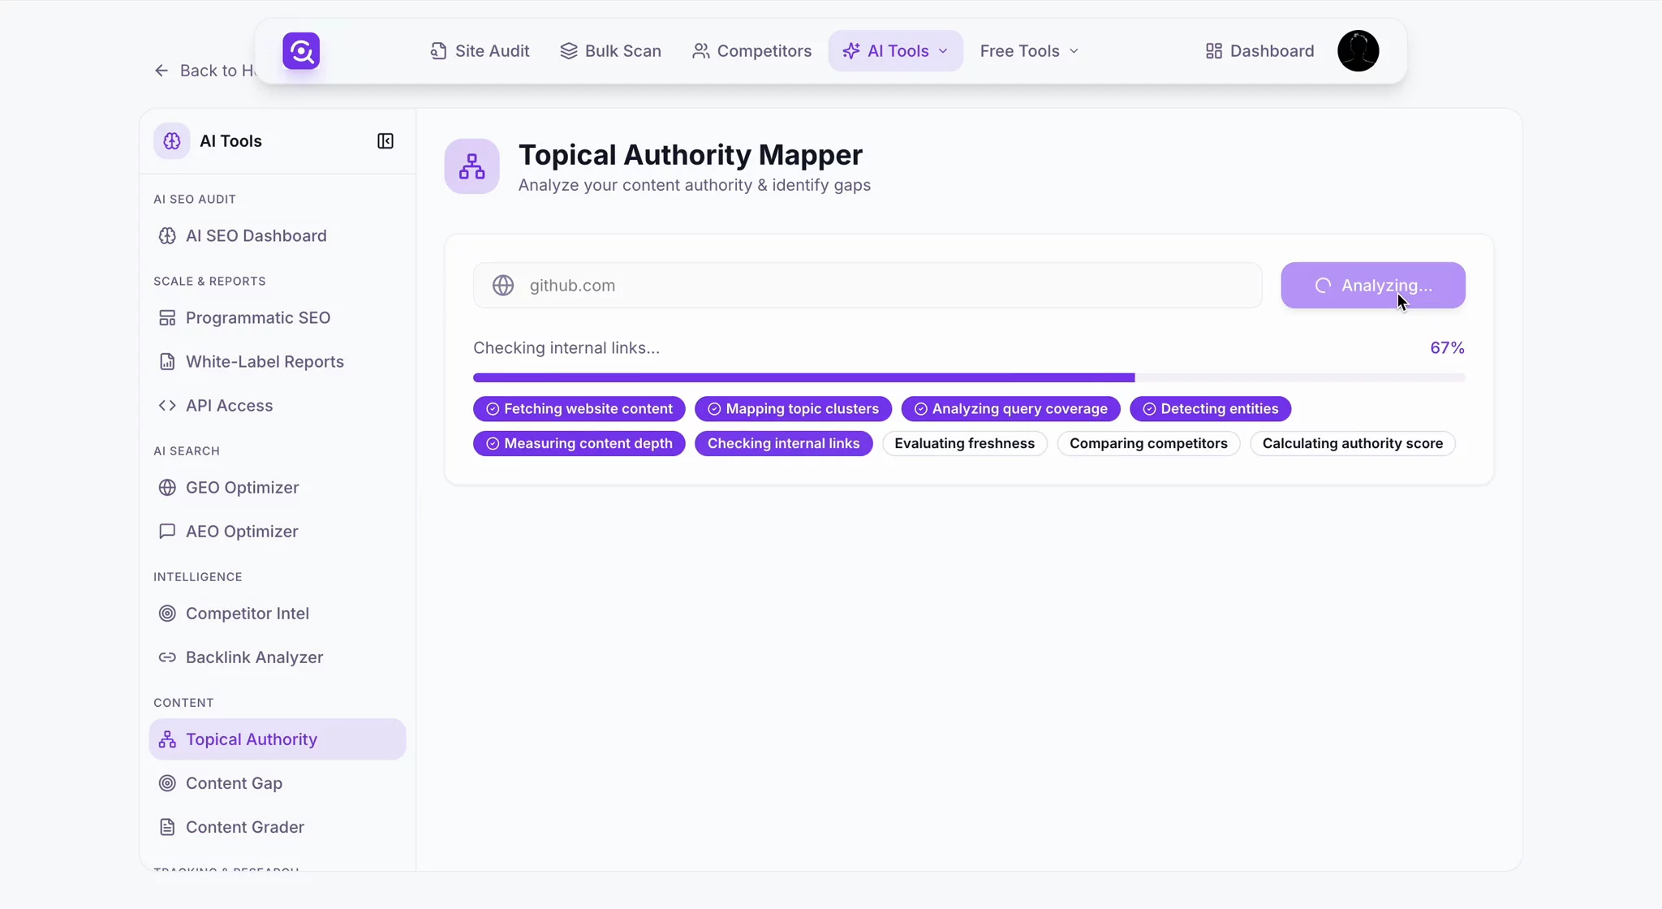Click the Fetching website content step chip
Viewport: 1662px width, 909px height.
coord(579,409)
